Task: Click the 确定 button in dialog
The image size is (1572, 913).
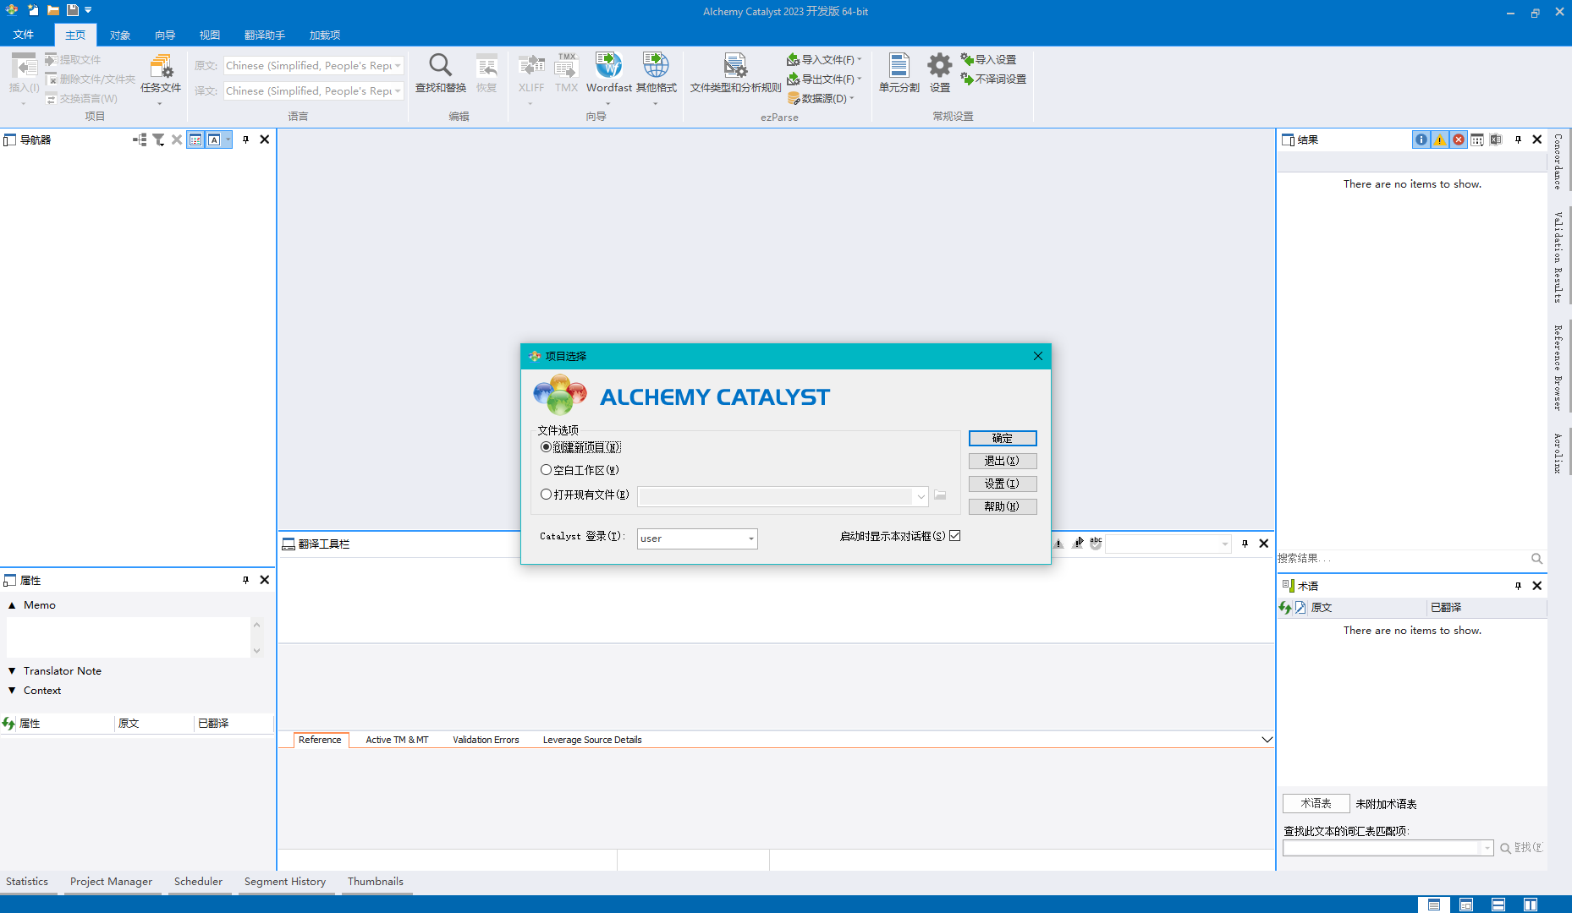Action: 1003,438
